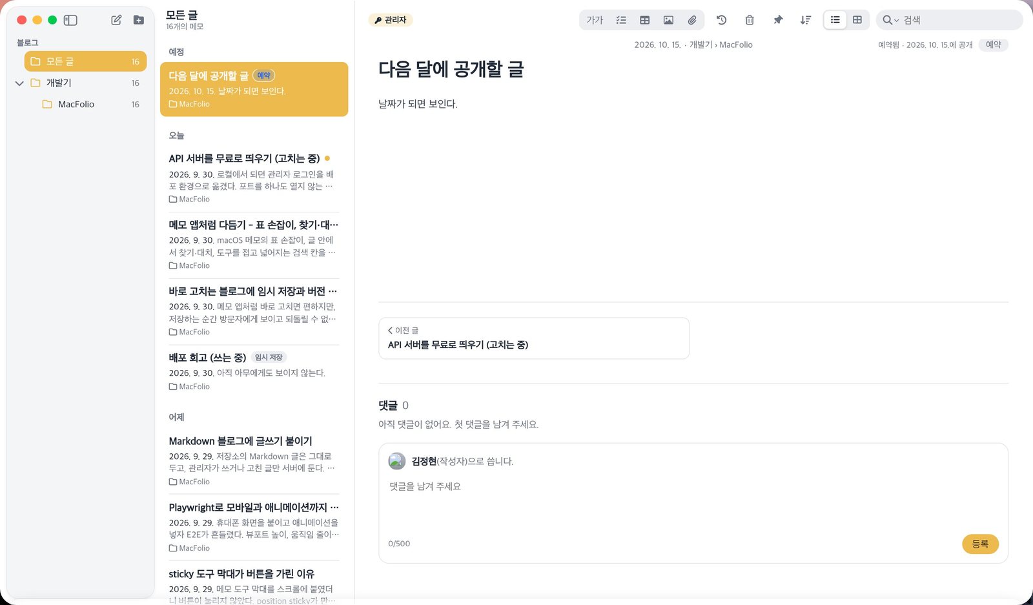
Task: Open note Playwright로 모바일과 애니메이션까지
Action: (x=254, y=527)
